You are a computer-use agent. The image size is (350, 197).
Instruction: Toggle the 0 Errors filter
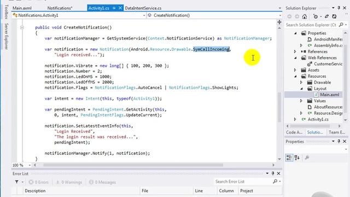tap(39, 182)
